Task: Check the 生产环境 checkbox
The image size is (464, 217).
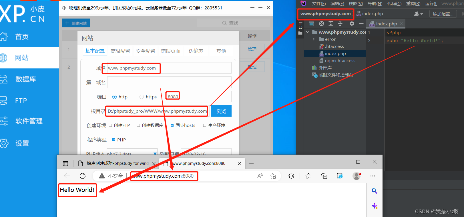Action: coord(205,125)
